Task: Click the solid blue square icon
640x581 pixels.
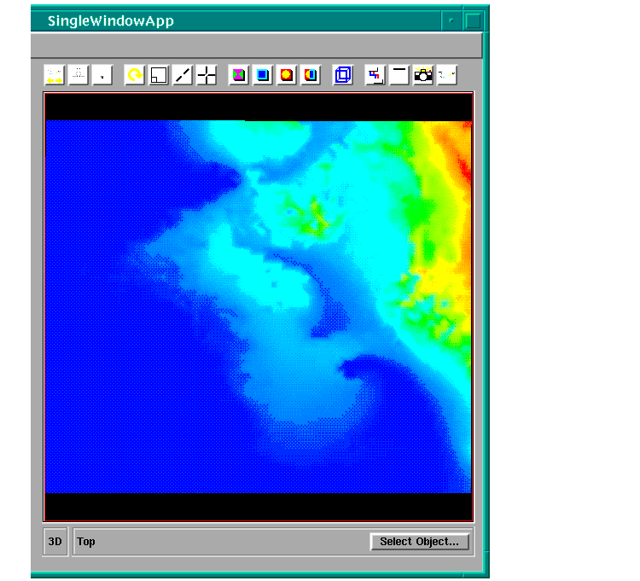Action: [263, 75]
